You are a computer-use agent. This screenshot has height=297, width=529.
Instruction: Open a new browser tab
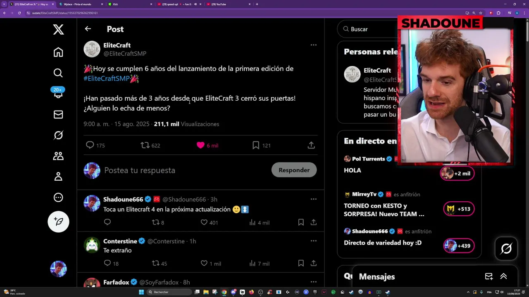[257, 4]
